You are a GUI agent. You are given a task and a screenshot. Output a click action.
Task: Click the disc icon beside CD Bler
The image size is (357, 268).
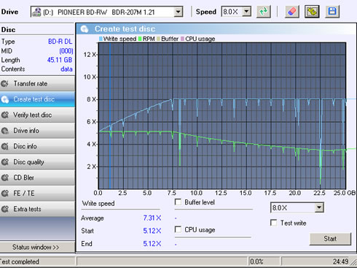(4, 177)
